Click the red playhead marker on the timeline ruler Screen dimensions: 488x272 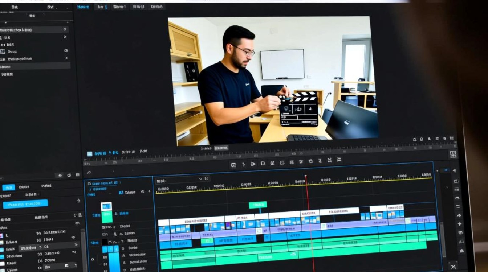point(306,176)
